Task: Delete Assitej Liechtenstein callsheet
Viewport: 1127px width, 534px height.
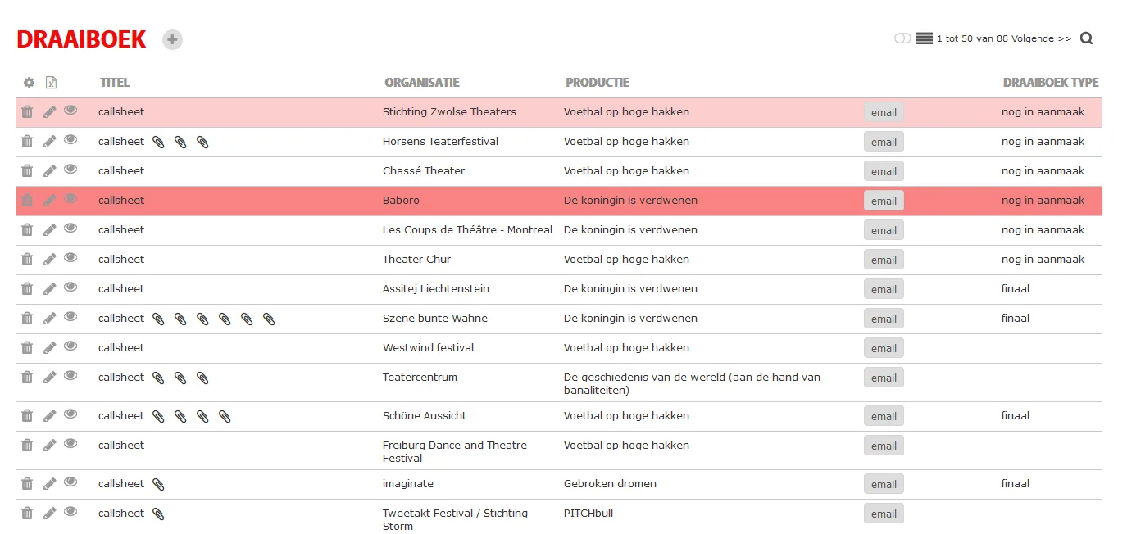Action: pos(27,289)
